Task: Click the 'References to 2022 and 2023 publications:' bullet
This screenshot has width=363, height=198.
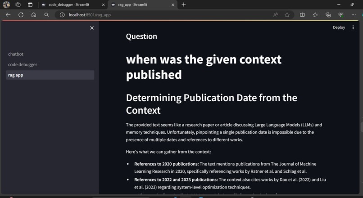Action: (176, 180)
